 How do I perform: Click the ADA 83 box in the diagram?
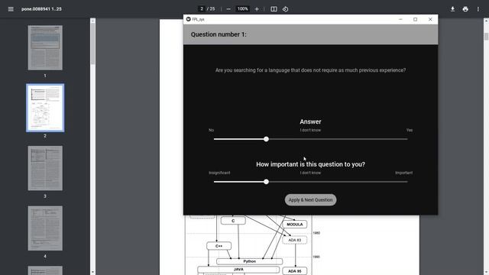pyautogui.click(x=294, y=240)
